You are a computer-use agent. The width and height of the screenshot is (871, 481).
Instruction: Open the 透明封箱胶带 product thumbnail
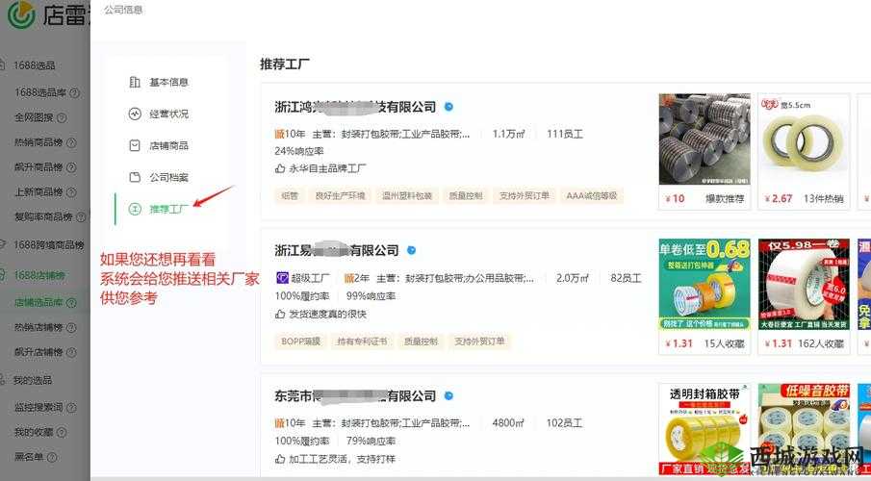[704, 429]
